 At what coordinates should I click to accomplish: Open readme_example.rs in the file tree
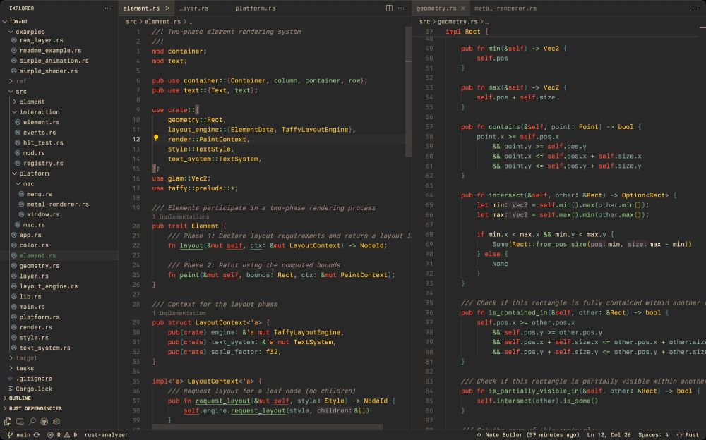[50, 50]
